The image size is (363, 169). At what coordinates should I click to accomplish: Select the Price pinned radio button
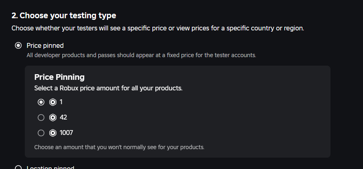click(x=18, y=45)
